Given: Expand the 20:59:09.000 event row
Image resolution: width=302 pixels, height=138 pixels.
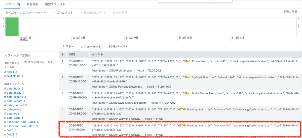Looking at the screenshot, I should (63, 93).
